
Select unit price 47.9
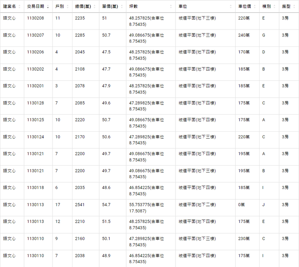coord(106,86)
